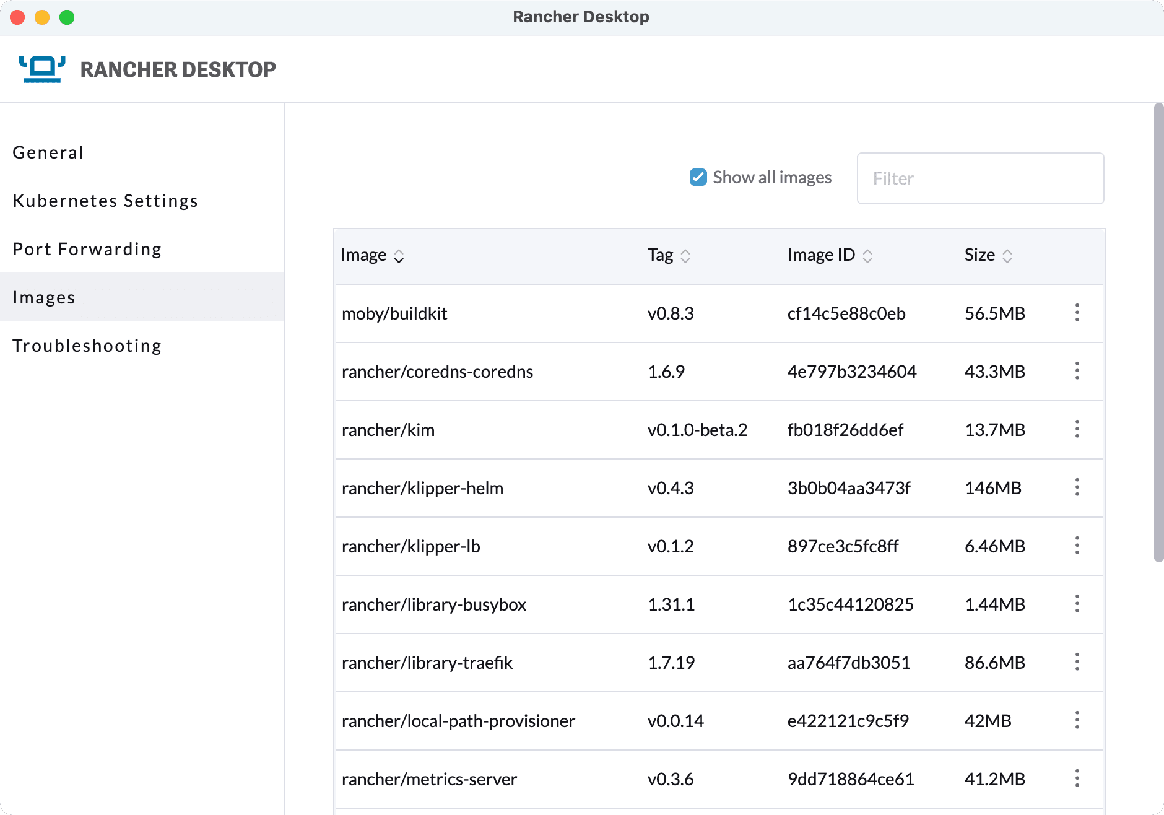Open the menu for rancher/local-path-provisioner
1164x815 pixels.
[1077, 720]
